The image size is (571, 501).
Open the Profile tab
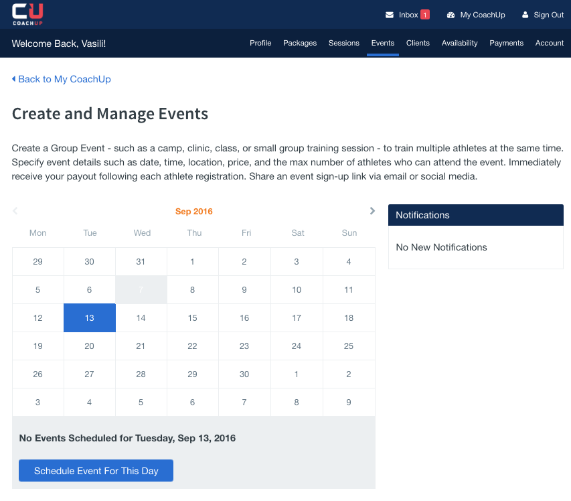260,43
